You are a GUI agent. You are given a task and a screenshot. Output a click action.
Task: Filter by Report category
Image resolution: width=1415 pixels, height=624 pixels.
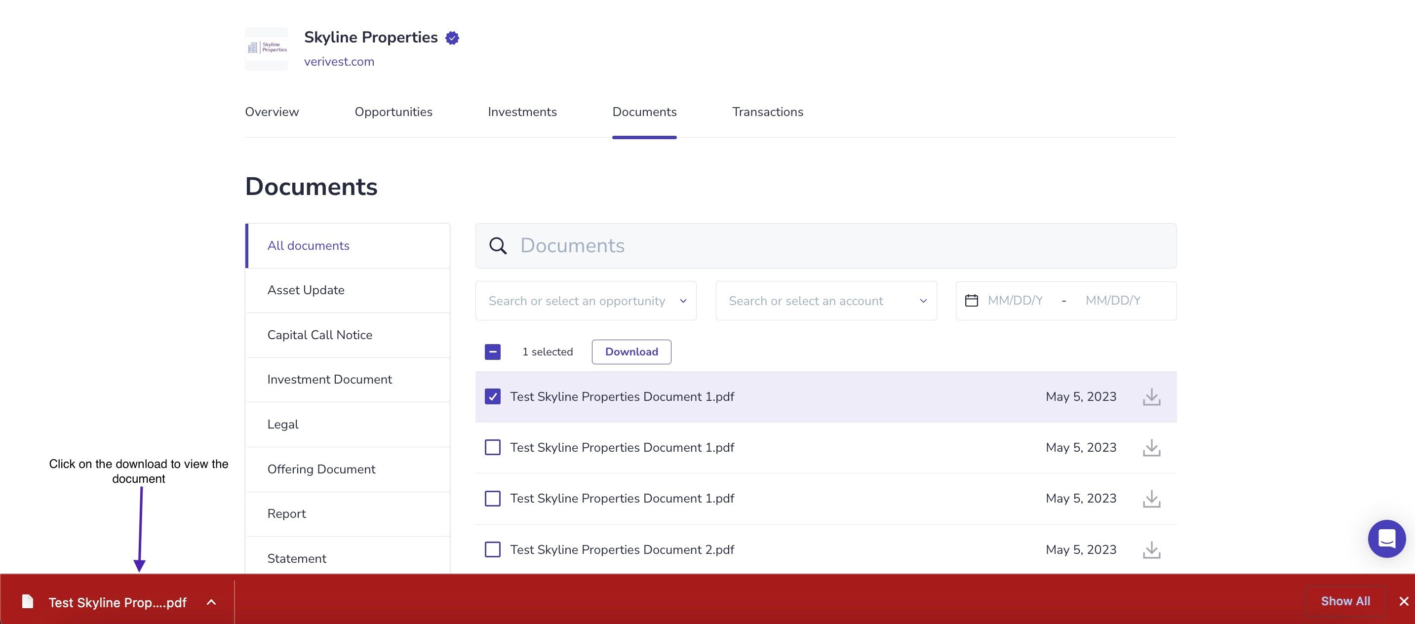(x=348, y=513)
